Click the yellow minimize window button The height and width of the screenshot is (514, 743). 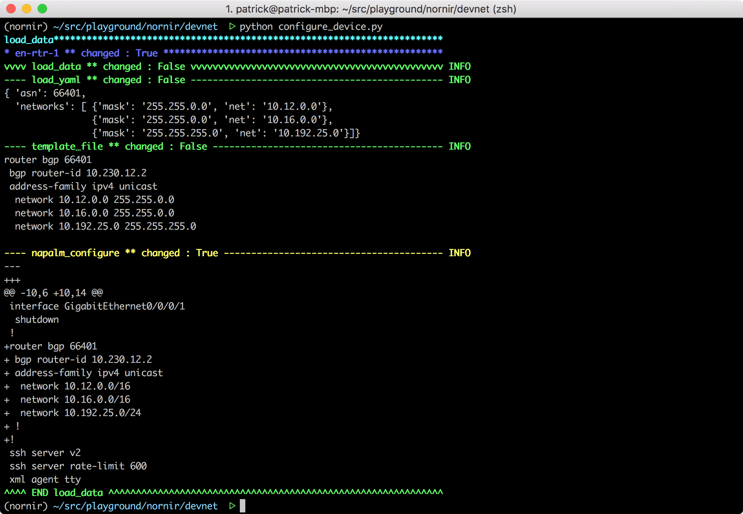(27, 9)
